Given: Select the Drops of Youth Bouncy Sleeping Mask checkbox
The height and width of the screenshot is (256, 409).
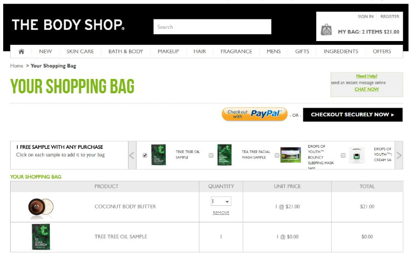Looking at the screenshot, I should pos(277,155).
